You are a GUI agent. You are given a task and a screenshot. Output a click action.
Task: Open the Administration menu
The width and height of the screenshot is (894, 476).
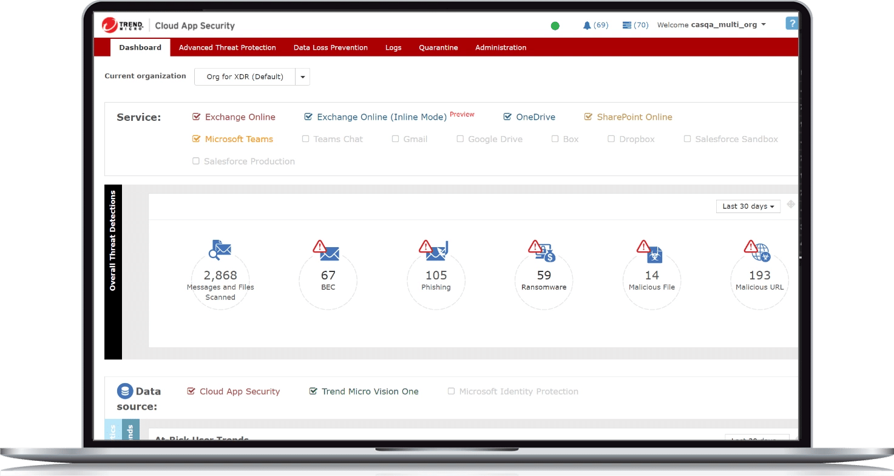[x=501, y=47]
